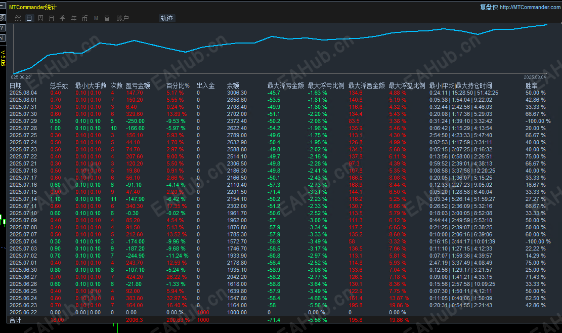Click the checkmark √ icon on left edge
Image resolution: width=562 pixels, height=333 pixels.
[3, 37]
